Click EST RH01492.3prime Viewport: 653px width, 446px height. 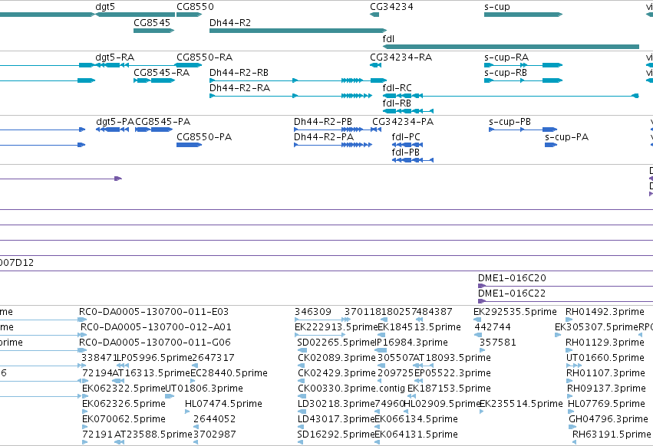point(605,312)
